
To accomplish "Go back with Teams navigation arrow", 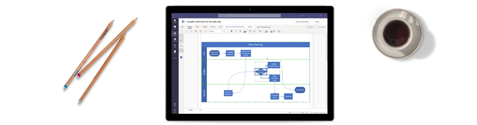I will (x=173, y=16).
